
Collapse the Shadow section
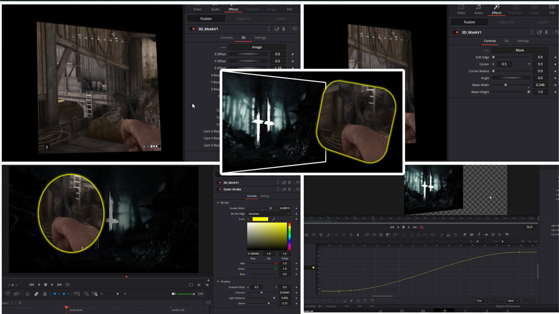tap(218, 281)
